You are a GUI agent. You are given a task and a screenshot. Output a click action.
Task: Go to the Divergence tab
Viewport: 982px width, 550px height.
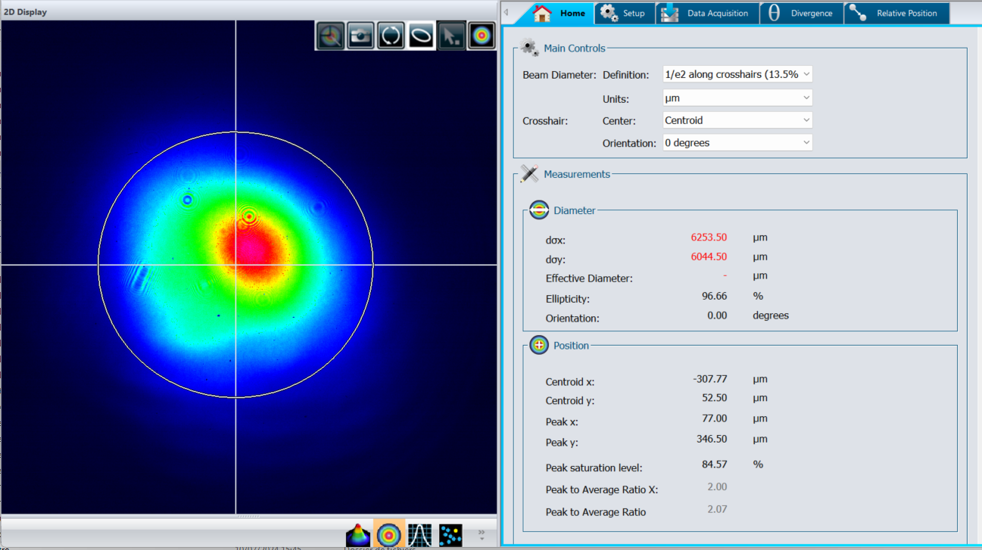(x=801, y=14)
